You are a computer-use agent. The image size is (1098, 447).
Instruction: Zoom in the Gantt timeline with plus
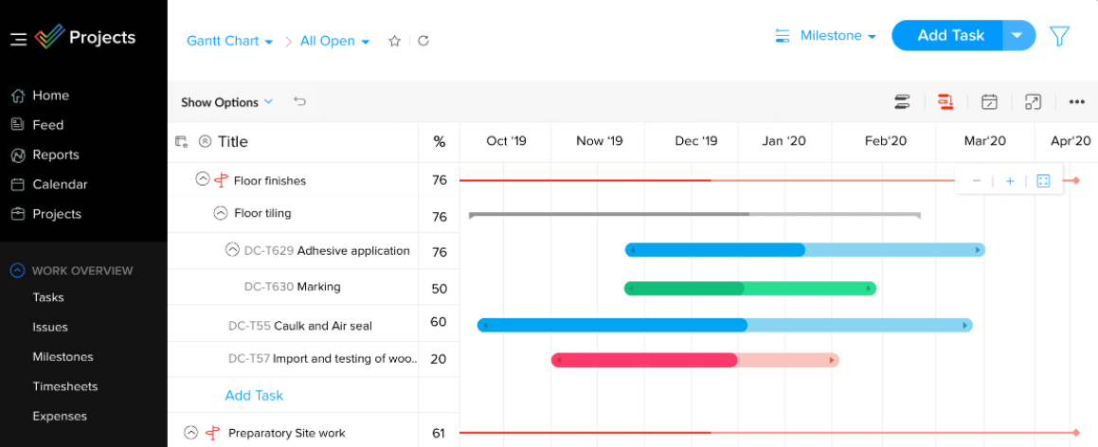(1010, 181)
